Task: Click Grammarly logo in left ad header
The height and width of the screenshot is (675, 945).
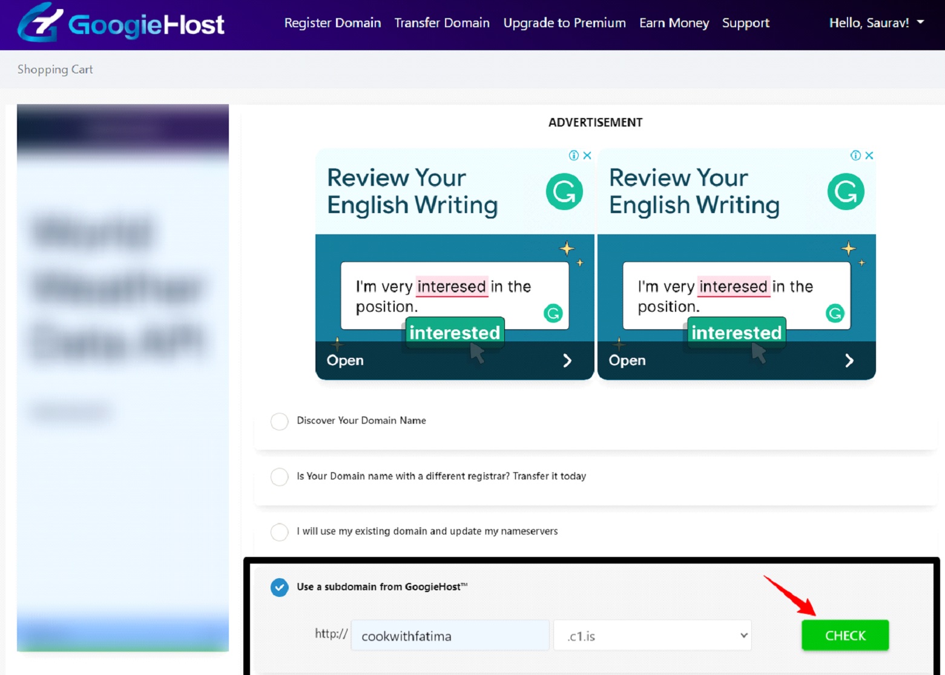Action: [564, 192]
